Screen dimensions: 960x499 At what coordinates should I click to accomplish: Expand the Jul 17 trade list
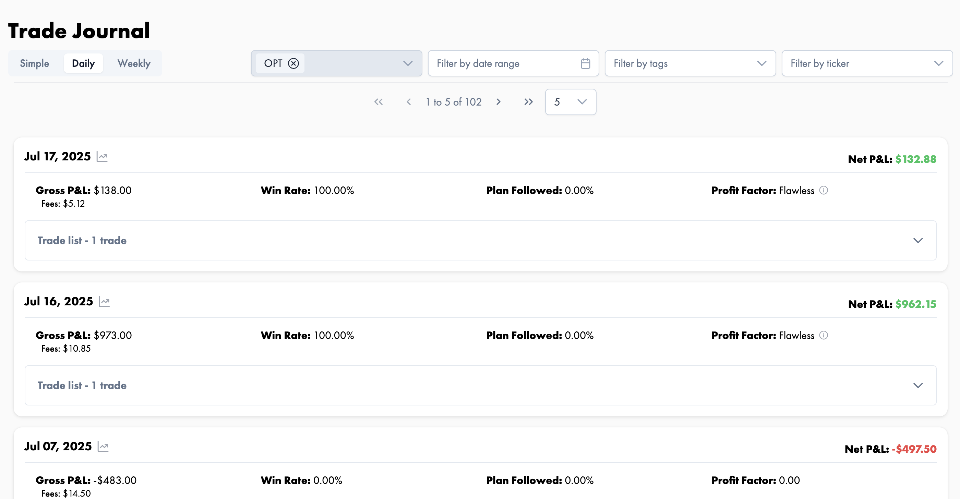click(x=480, y=241)
